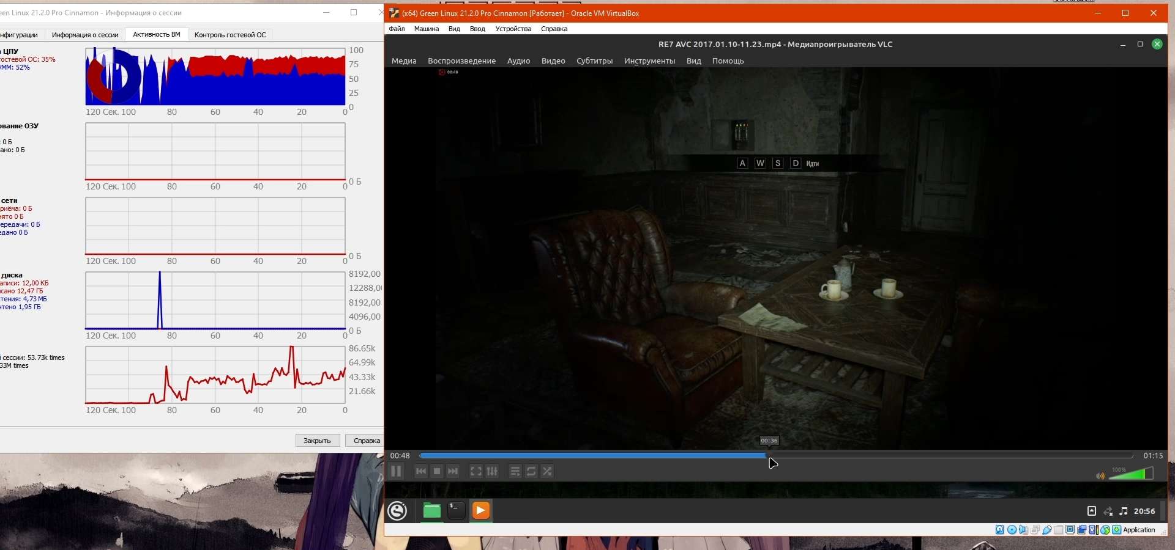This screenshot has width=1175, height=550.
Task: Click VirtualBox audio indicator
Action: tap(1023, 530)
